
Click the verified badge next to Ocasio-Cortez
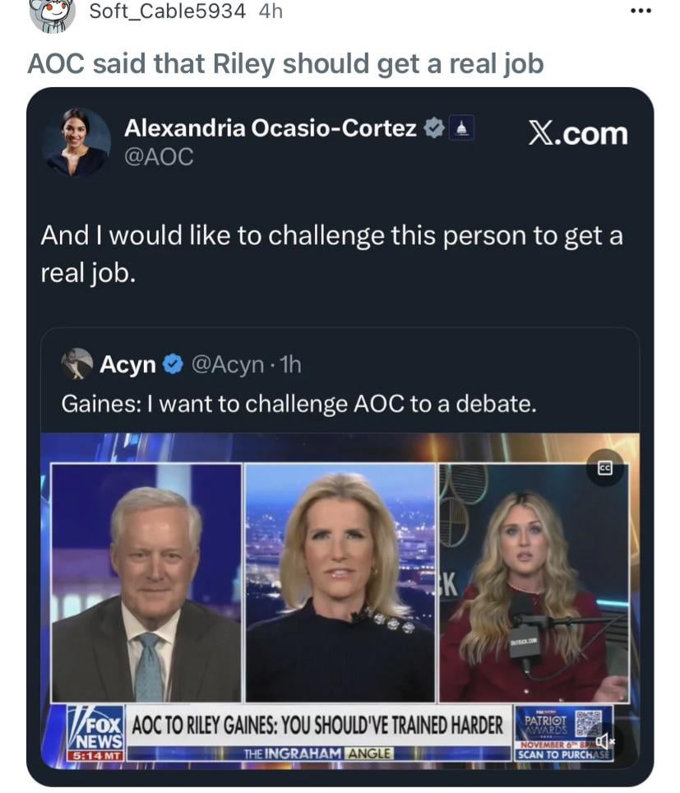(433, 128)
